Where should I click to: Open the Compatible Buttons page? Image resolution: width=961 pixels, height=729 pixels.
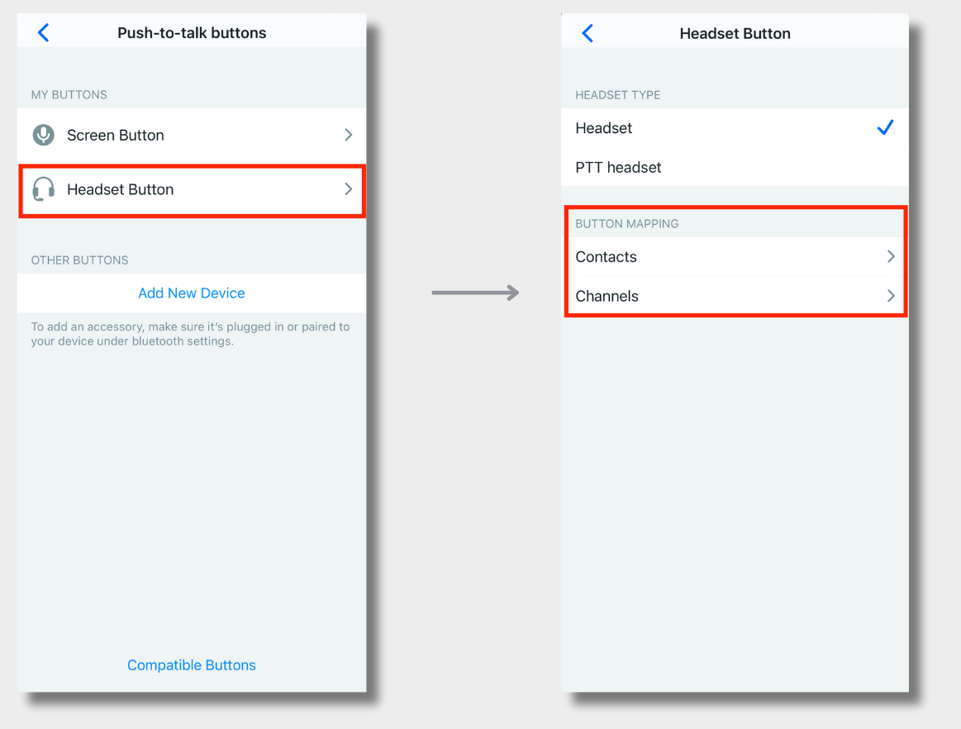(x=191, y=665)
